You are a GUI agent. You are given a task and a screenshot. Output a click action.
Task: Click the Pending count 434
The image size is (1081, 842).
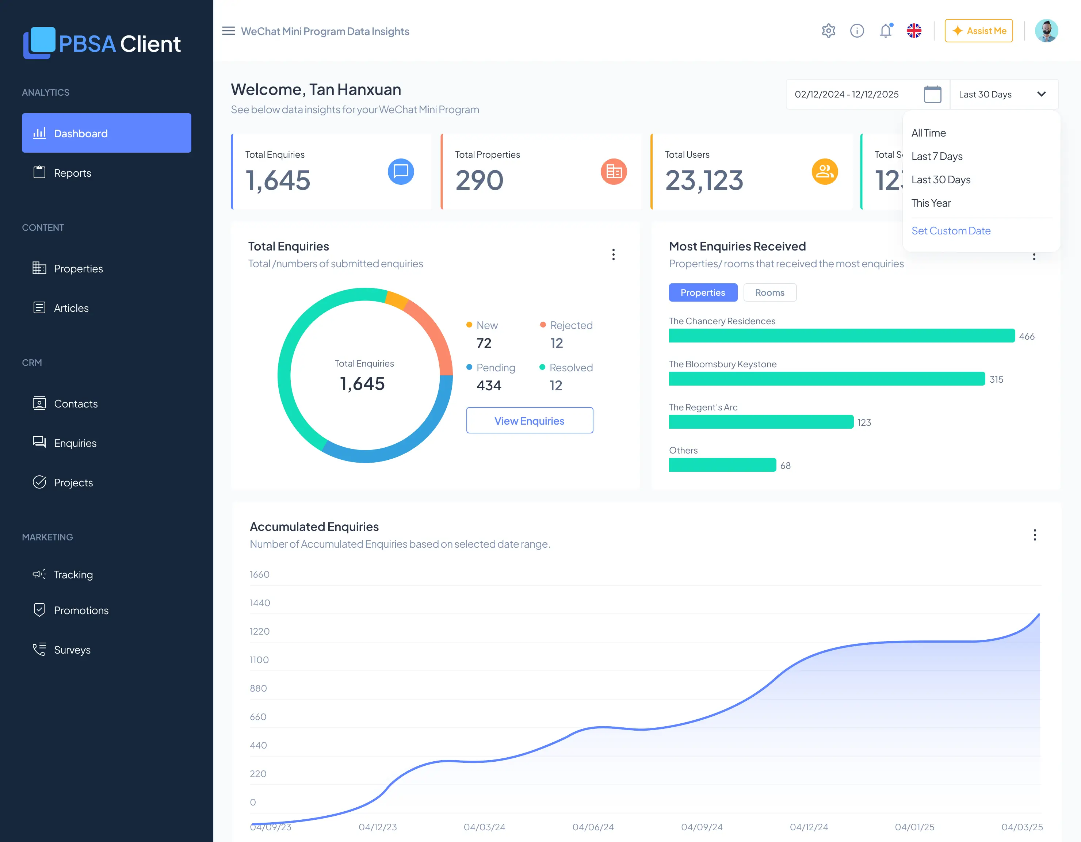pyautogui.click(x=489, y=385)
